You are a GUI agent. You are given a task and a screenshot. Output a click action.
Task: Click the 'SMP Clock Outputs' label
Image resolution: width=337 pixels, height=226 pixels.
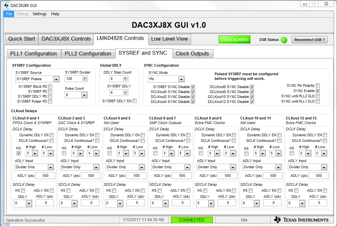165,123
